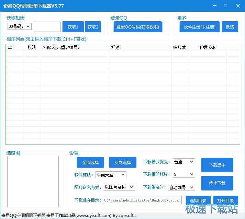Select all albums with 全部选择

click(90, 162)
